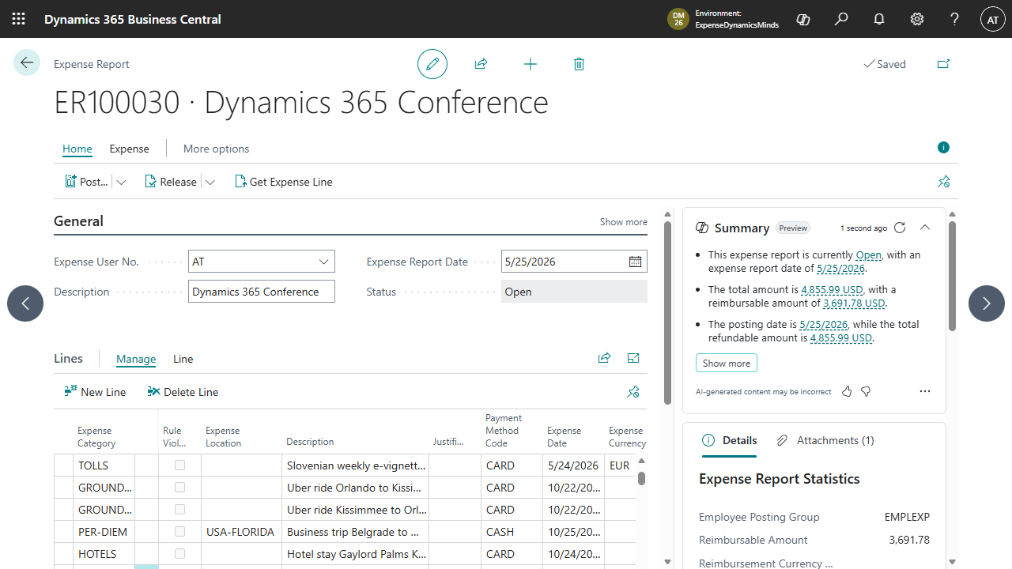Add a New Line
Screen dimensions: 1012x569
click(95, 392)
